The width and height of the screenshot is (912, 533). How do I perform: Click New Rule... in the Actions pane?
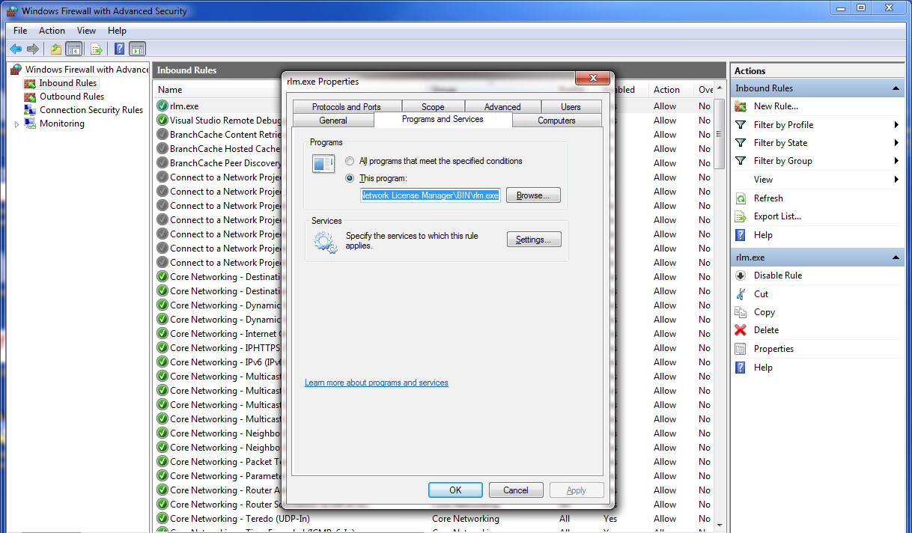(x=776, y=106)
